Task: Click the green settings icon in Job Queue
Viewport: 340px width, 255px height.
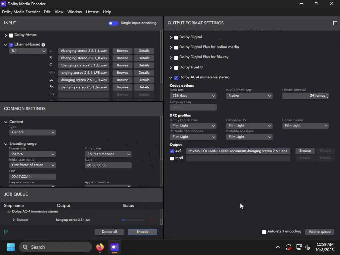Action: click(x=6, y=232)
